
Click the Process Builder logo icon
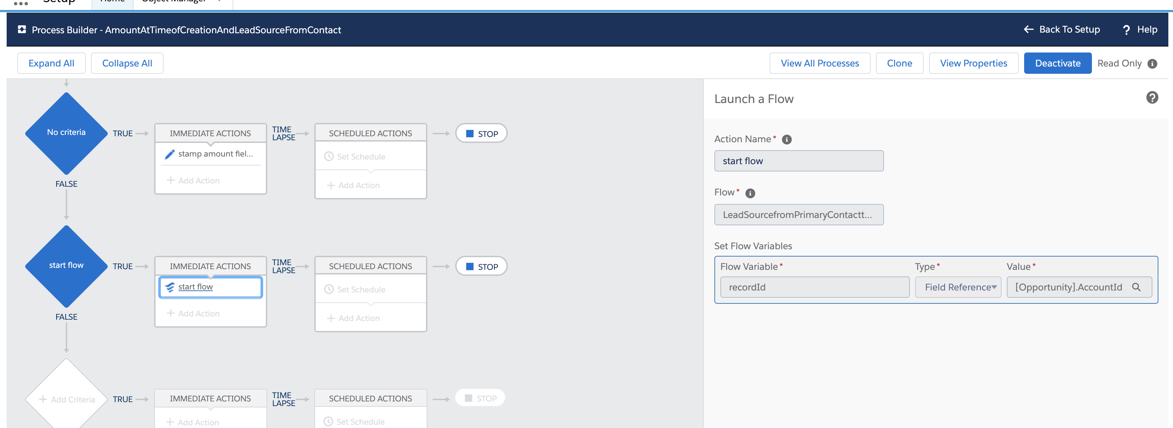click(21, 30)
